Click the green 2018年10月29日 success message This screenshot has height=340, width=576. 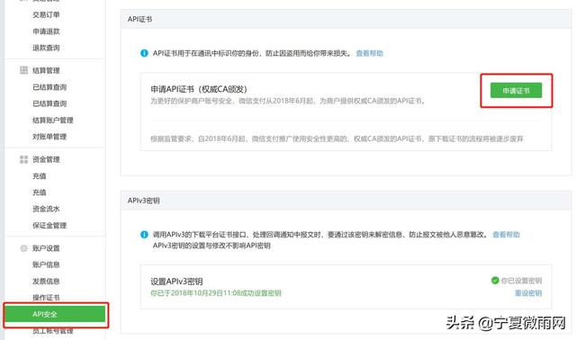216,293
